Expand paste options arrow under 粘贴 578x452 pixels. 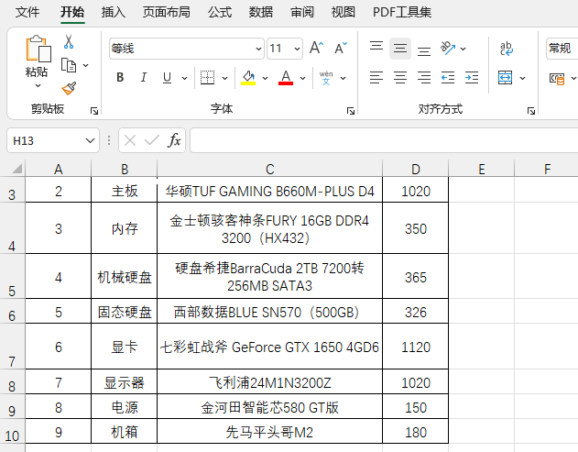(x=38, y=85)
